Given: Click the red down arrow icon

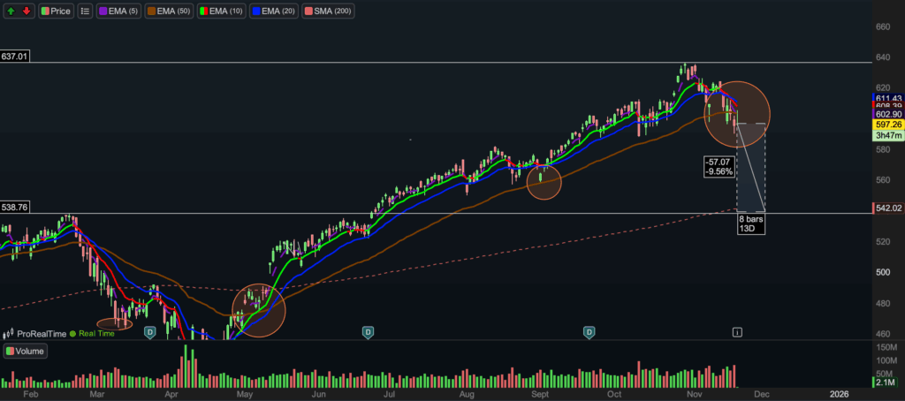Looking at the screenshot, I should click(27, 11).
